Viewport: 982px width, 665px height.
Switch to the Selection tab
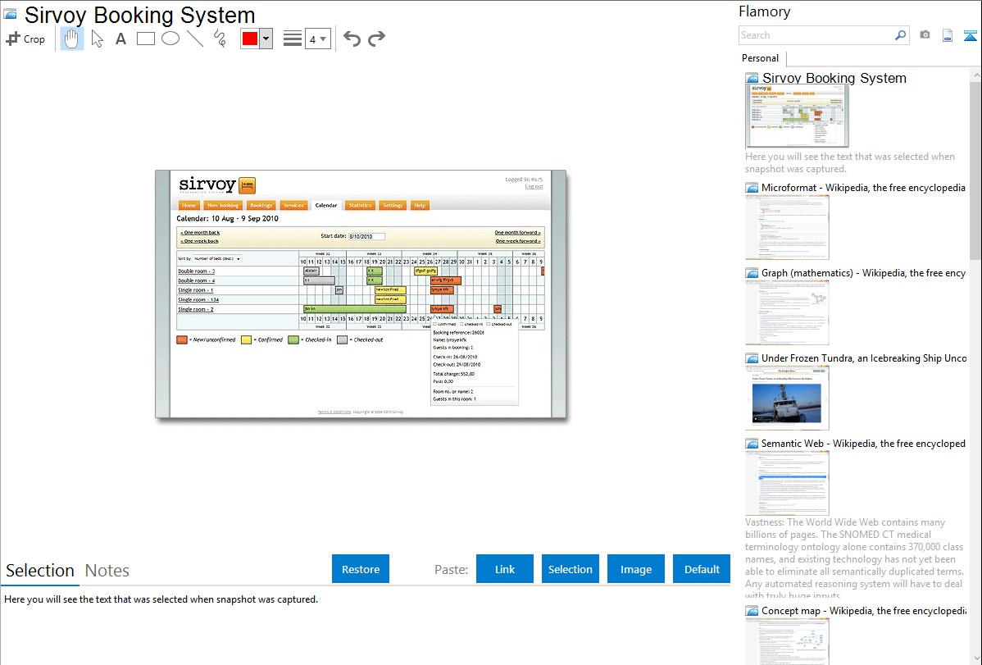pos(40,571)
